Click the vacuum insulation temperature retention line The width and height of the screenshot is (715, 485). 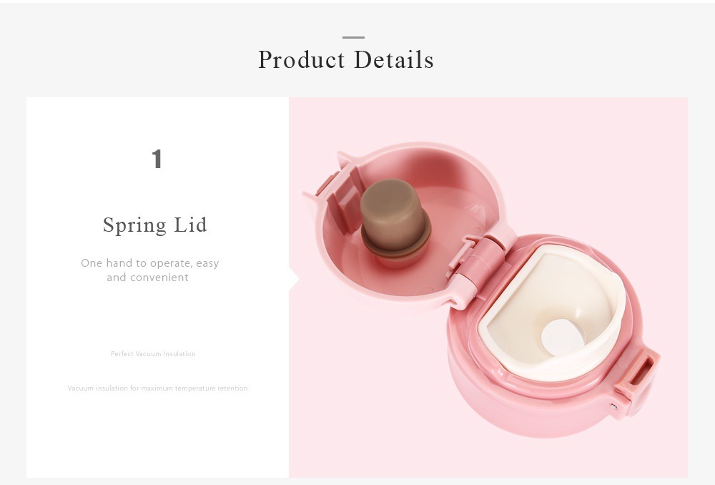158,388
